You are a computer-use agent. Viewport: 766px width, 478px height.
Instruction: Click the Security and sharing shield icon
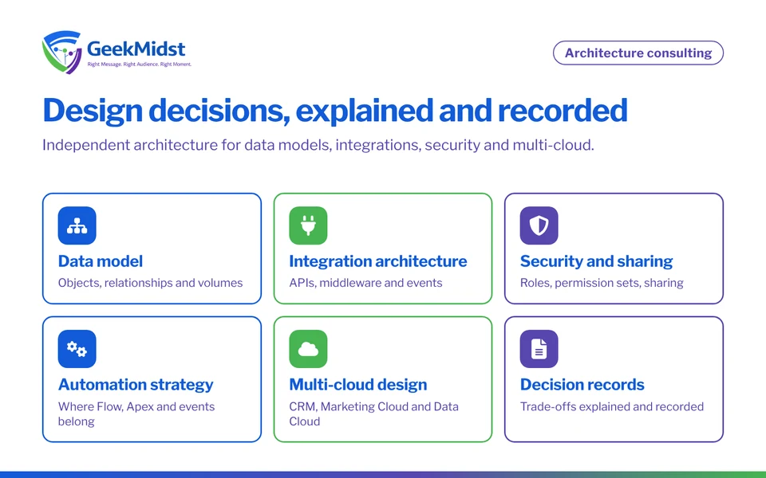click(539, 225)
